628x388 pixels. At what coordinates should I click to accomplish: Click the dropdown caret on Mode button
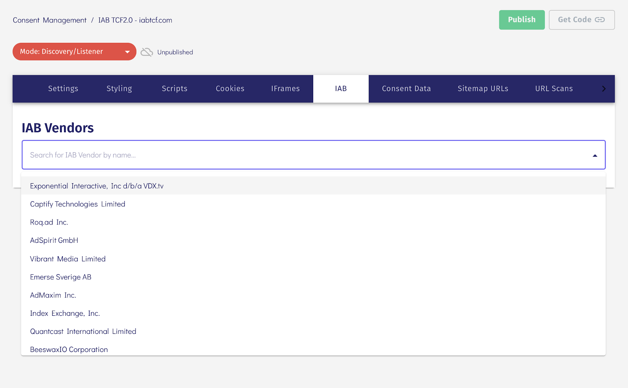click(x=127, y=51)
